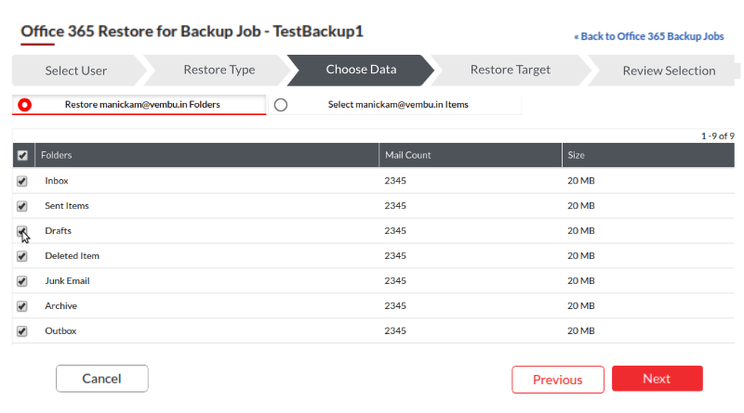This screenshot has height=413, width=744.
Task: Click the Next button
Action: coord(657,379)
